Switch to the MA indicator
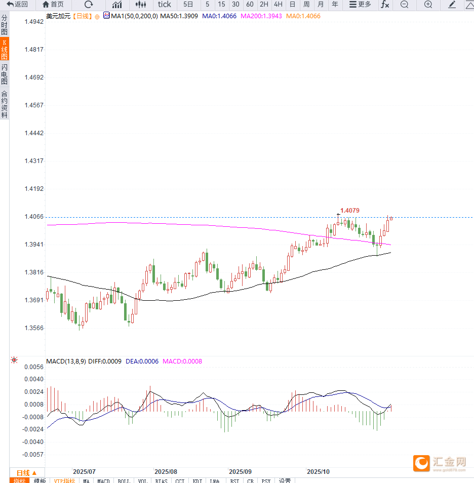 click(86, 480)
